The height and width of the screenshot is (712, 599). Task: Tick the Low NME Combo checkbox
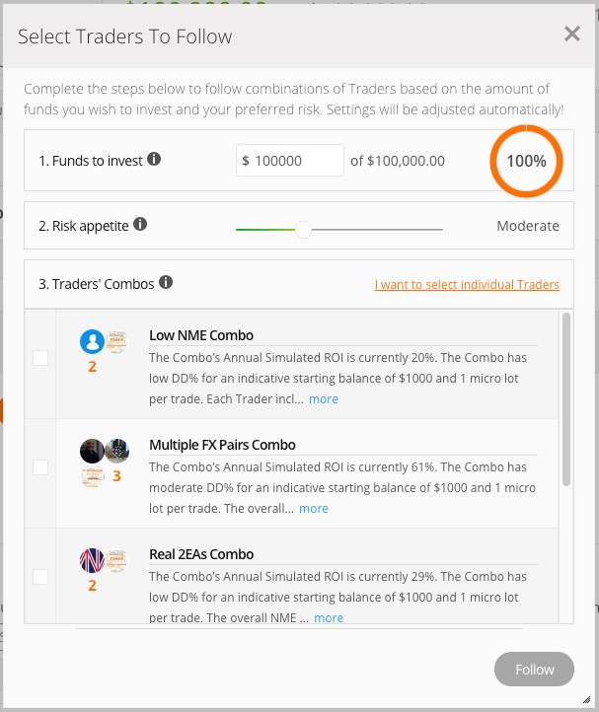click(40, 358)
